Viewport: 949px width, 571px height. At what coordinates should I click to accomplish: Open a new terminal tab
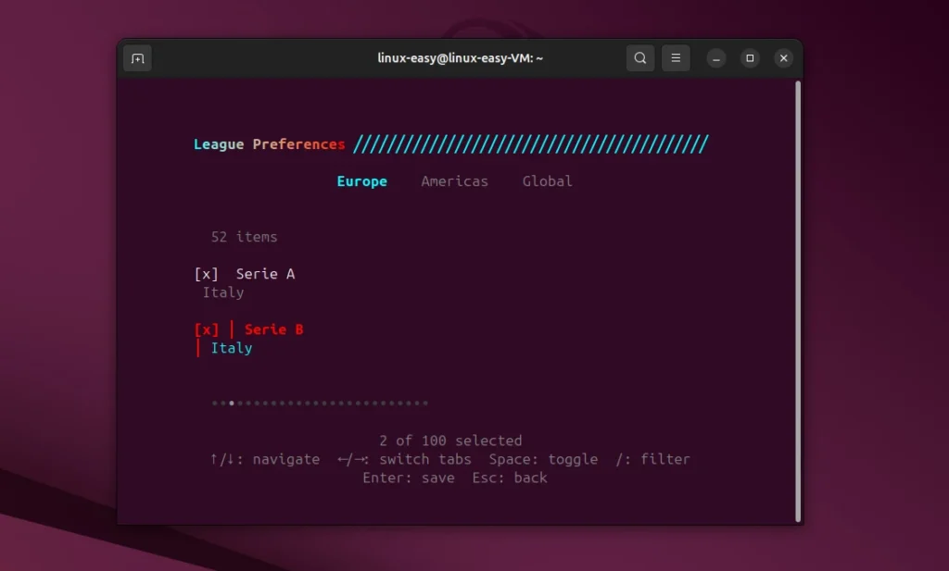click(x=137, y=58)
